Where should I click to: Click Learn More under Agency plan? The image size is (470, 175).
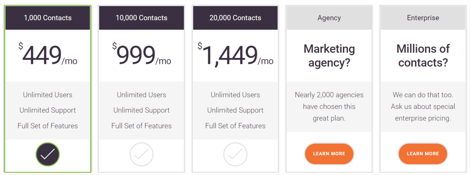pyautogui.click(x=329, y=154)
